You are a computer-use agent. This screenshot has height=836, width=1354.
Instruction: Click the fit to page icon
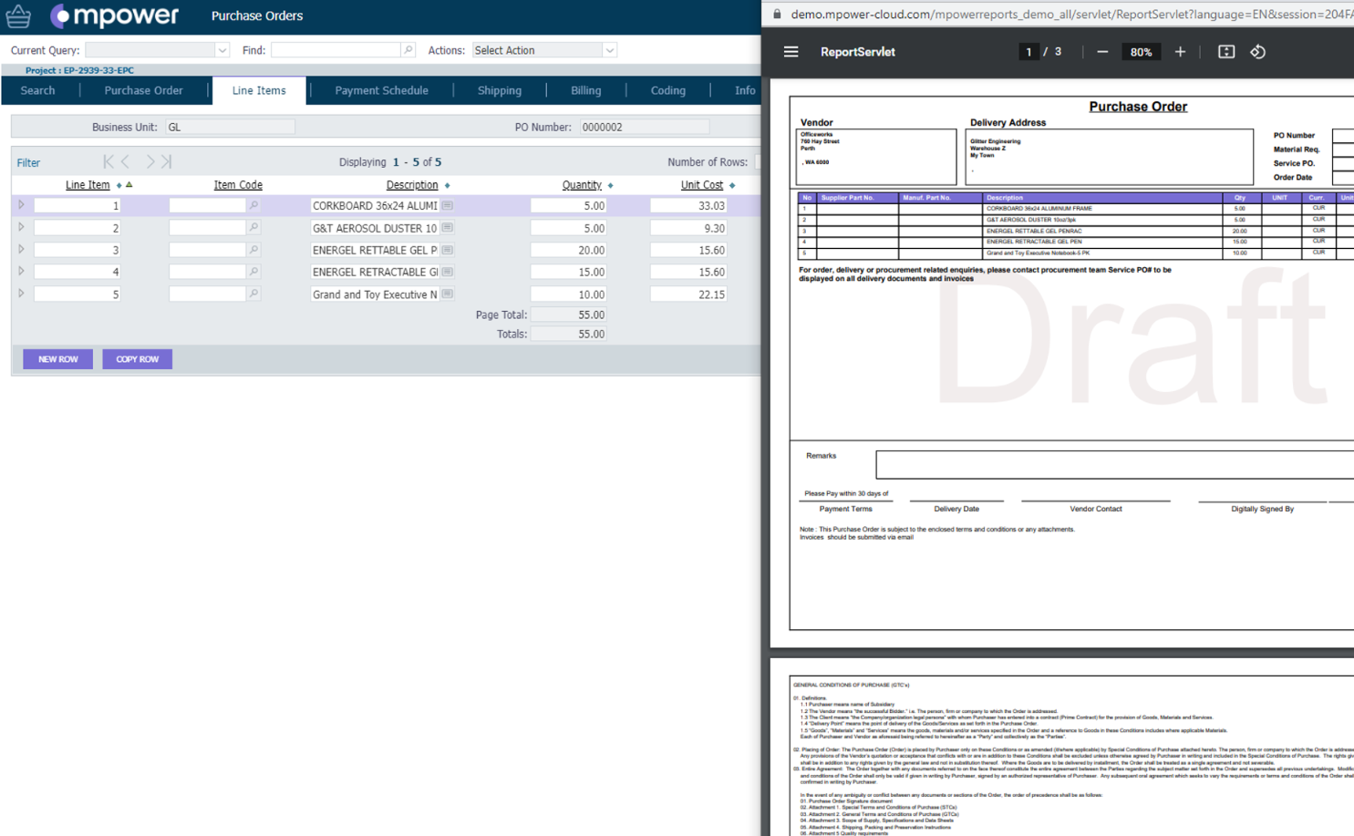1226,52
